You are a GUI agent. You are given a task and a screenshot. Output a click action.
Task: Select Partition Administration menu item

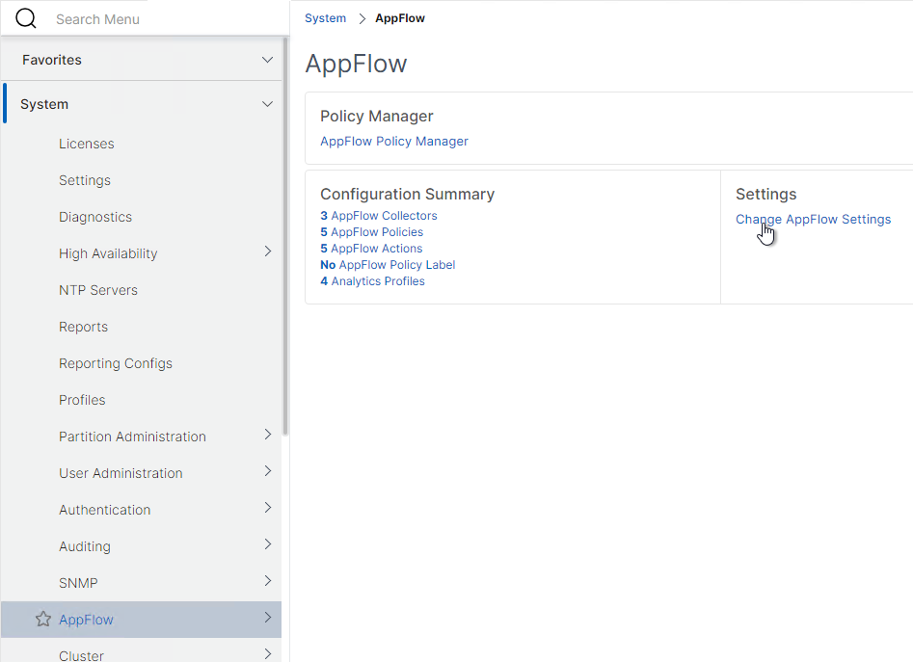tap(132, 437)
